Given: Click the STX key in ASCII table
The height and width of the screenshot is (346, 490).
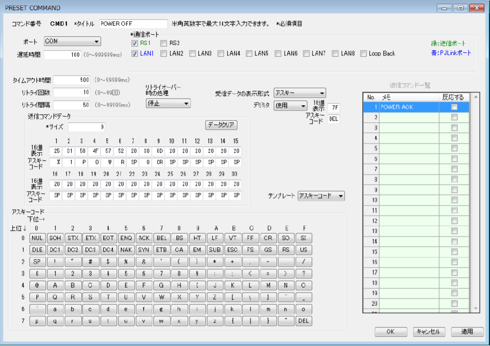Looking at the screenshot, I should point(73,238).
